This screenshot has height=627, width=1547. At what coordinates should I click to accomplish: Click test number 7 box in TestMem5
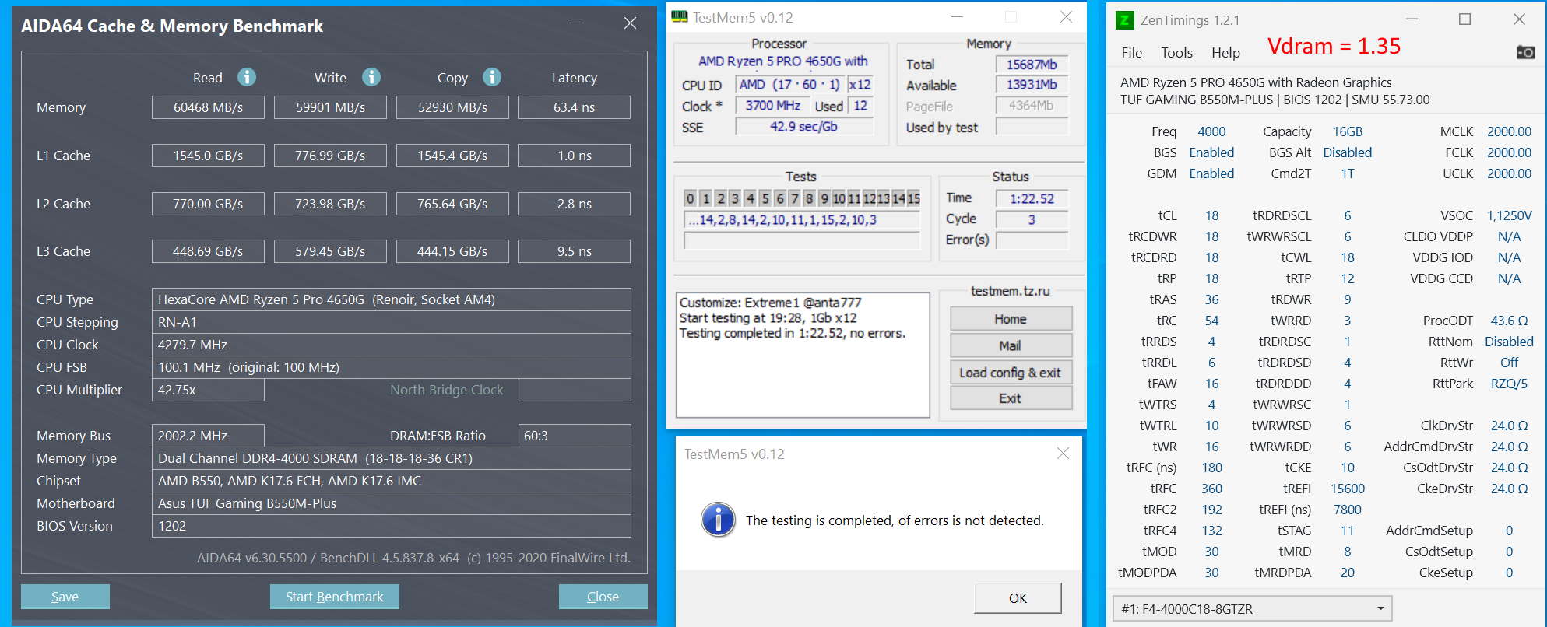[x=794, y=198]
